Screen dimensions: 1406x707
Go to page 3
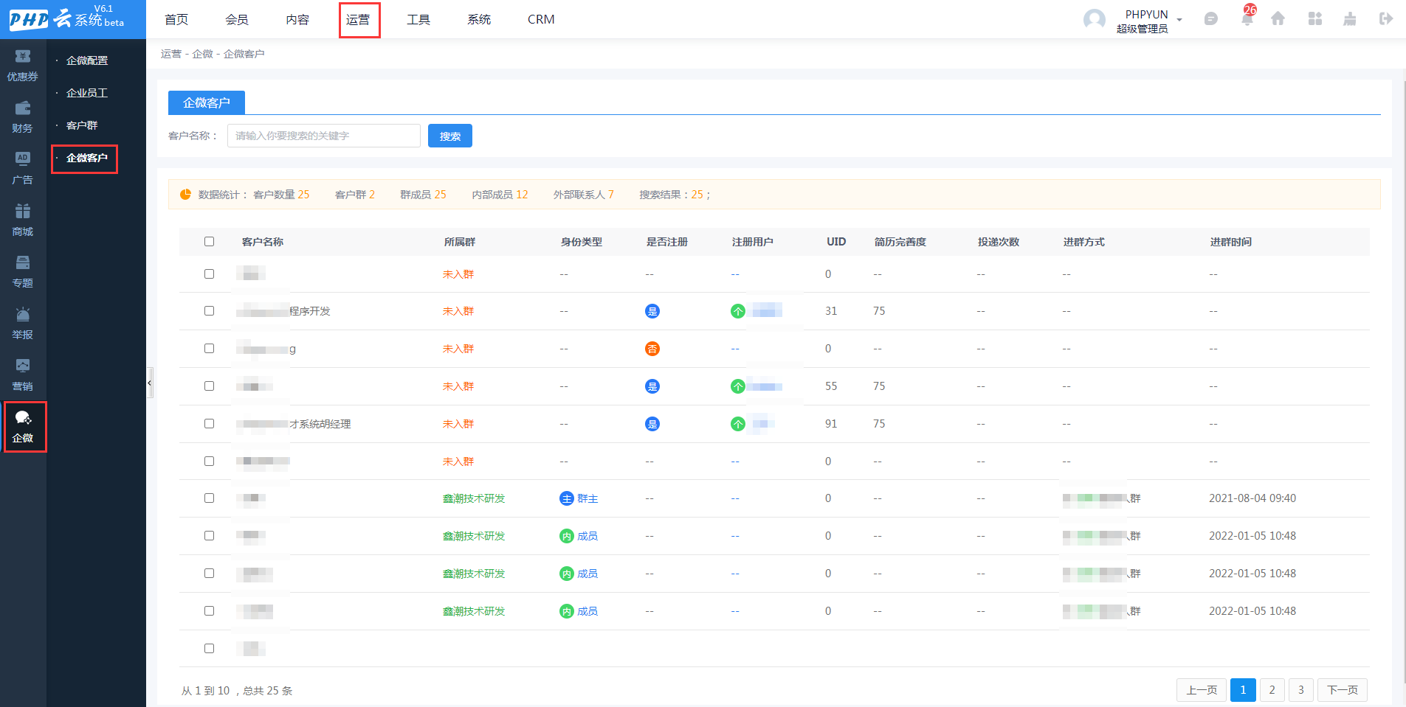point(1301,690)
